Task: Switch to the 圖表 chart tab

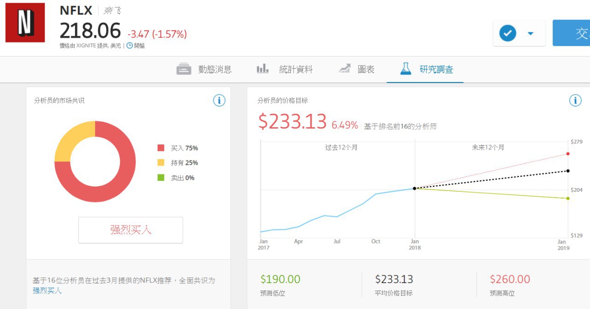Action: [x=357, y=69]
